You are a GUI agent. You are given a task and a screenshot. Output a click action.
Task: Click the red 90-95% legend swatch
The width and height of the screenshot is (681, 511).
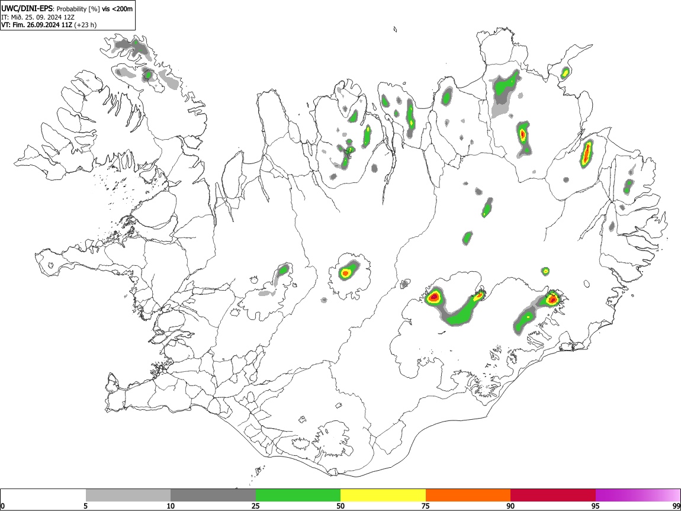coord(553,496)
